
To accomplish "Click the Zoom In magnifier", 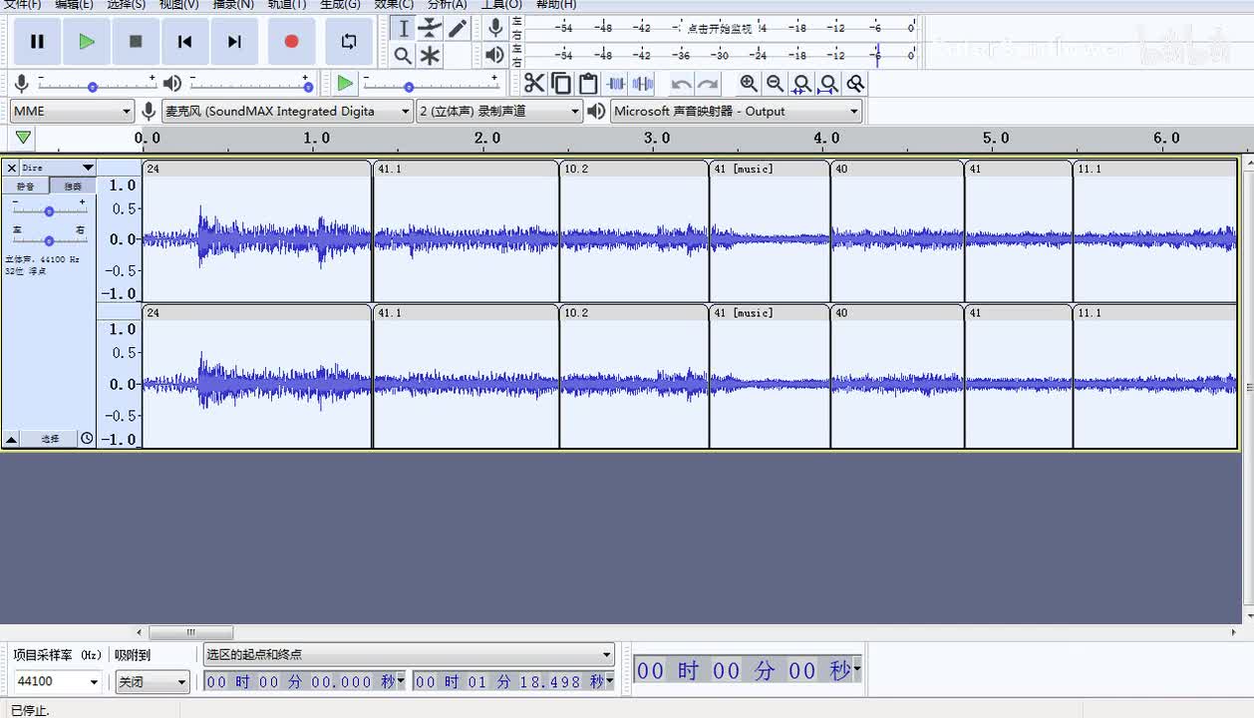I will point(749,84).
